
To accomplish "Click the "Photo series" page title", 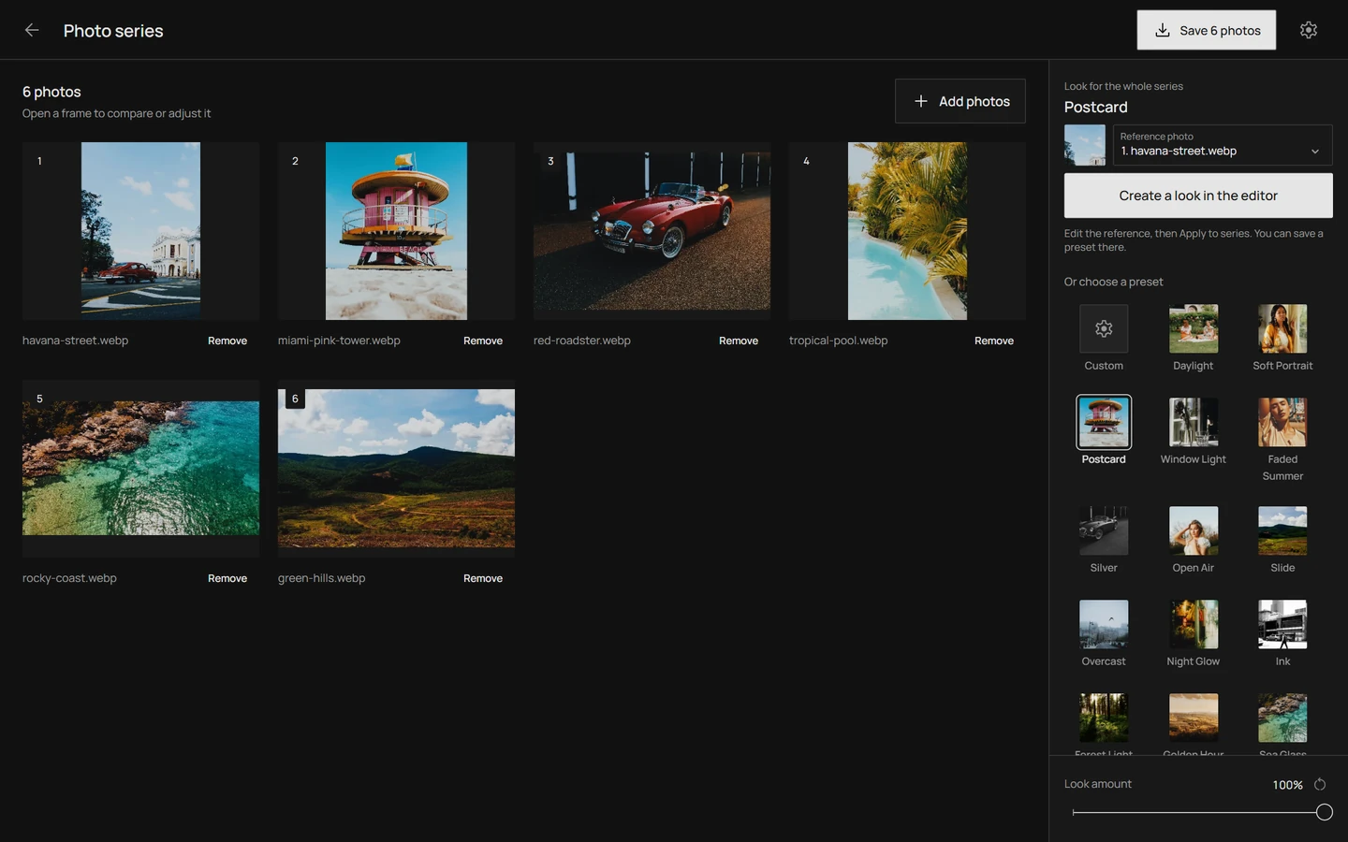I will (x=113, y=31).
